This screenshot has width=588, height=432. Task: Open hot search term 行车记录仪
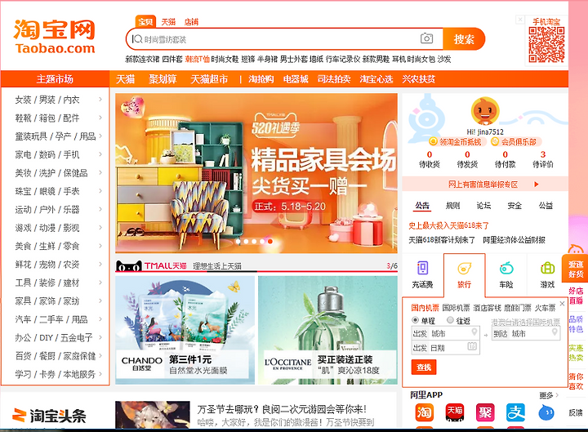pyautogui.click(x=343, y=60)
